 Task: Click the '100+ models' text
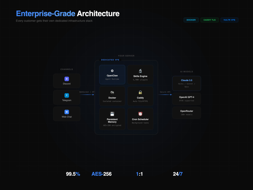186,115
